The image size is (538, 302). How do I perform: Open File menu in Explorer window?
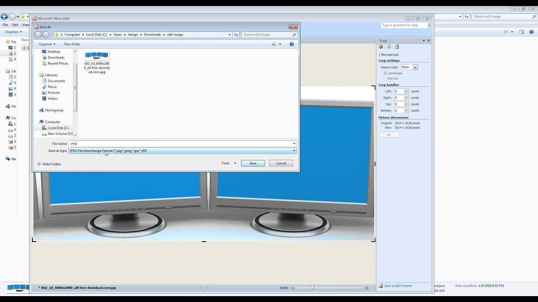(5, 25)
